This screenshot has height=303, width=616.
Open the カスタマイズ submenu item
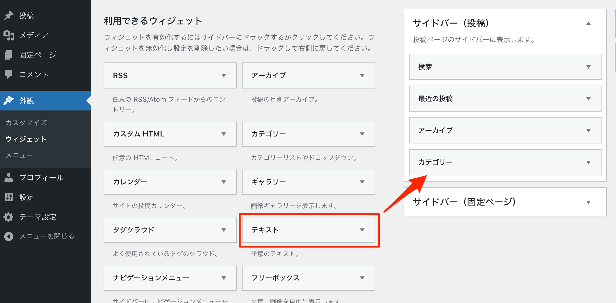pyautogui.click(x=26, y=123)
